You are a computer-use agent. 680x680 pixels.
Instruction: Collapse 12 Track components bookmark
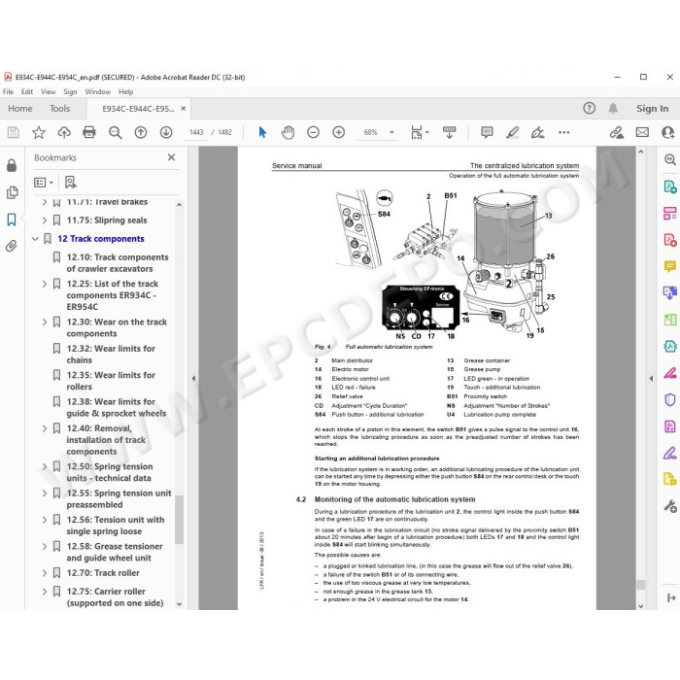coord(35,239)
